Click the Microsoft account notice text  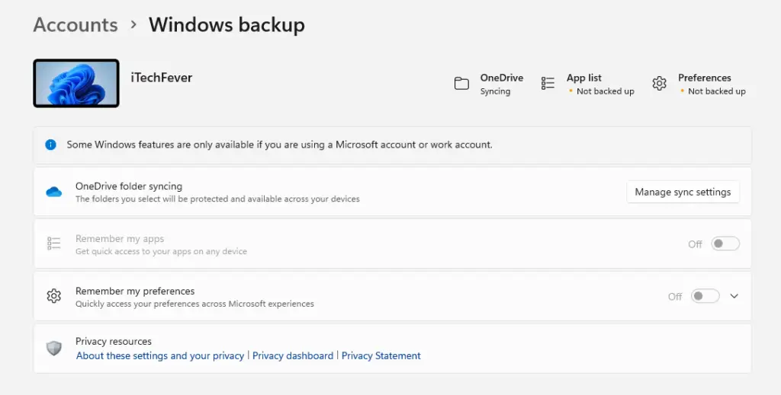point(279,145)
